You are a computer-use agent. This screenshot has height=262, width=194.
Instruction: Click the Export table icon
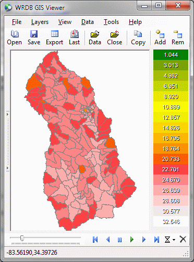(55, 34)
